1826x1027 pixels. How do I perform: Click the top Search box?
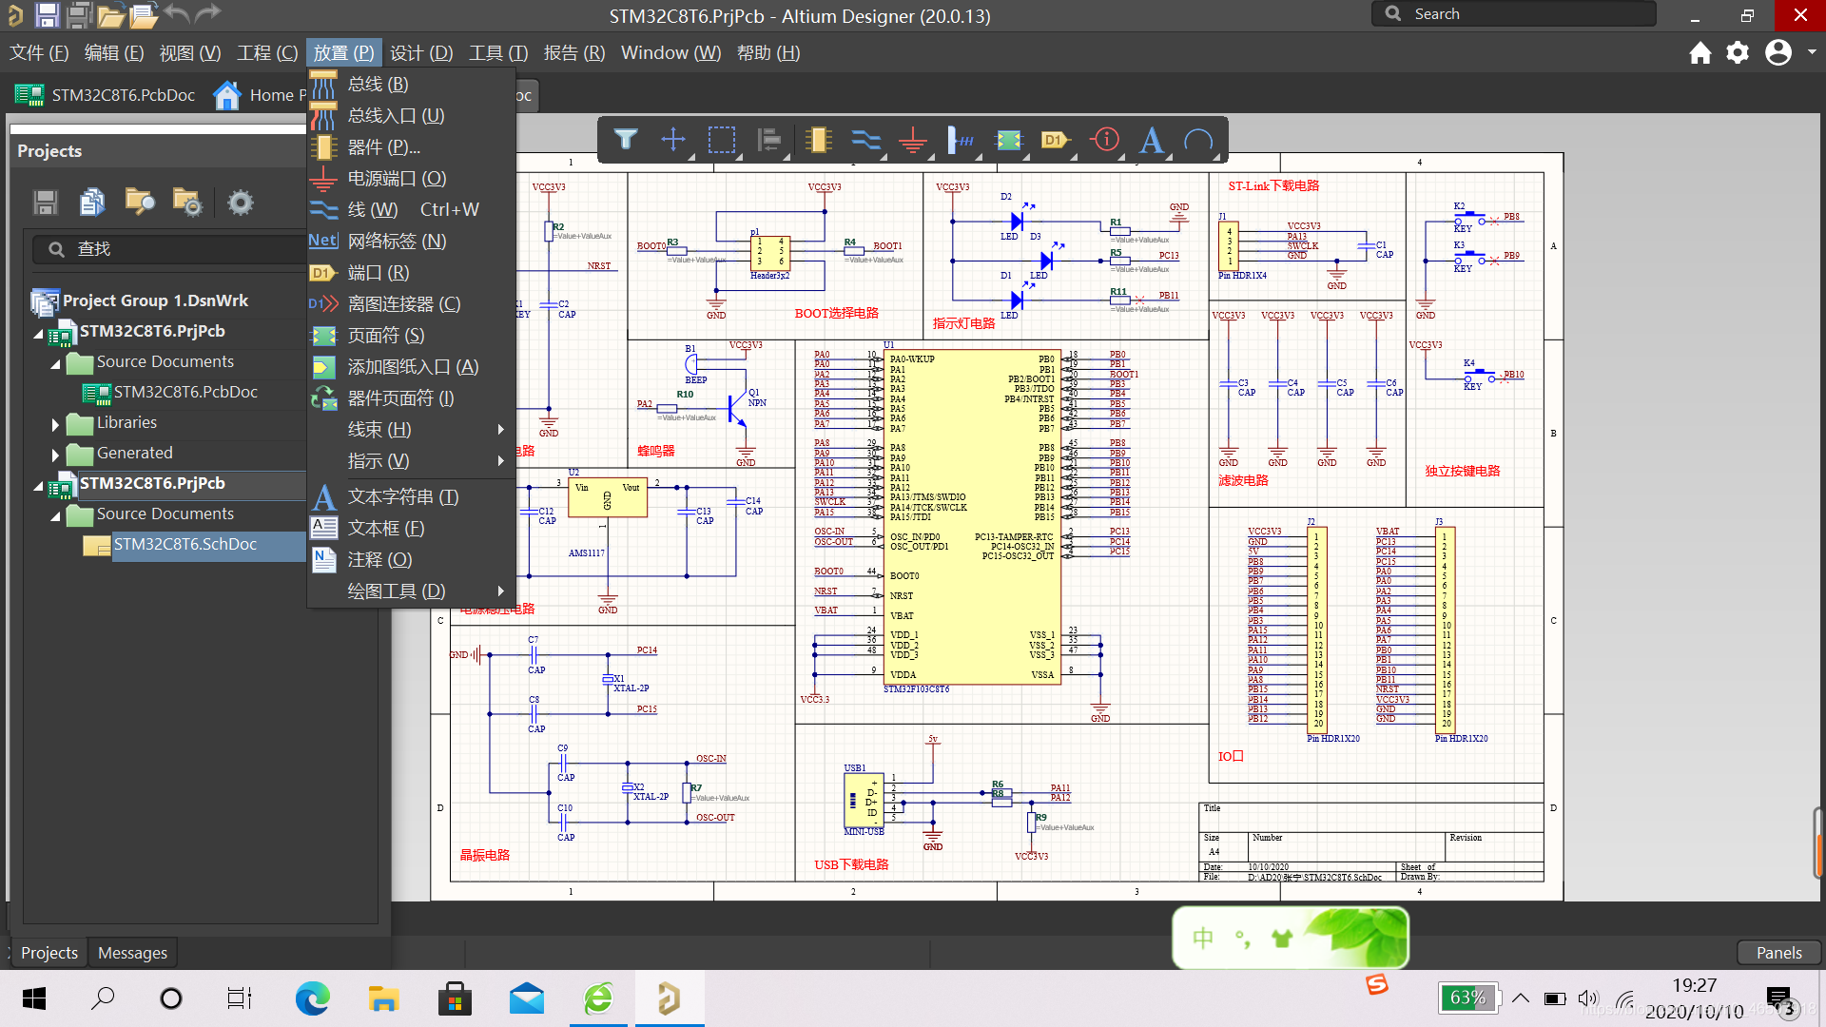coord(1513,14)
